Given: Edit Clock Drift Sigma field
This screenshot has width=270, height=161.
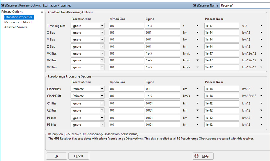Looking at the screenshot, I should point(163,96).
